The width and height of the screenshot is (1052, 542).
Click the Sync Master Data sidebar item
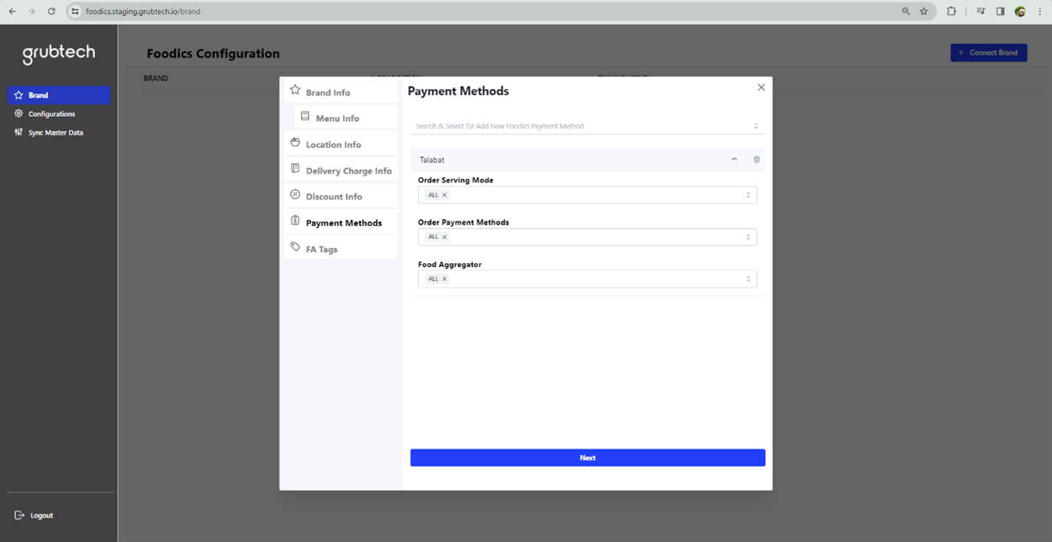tap(55, 133)
